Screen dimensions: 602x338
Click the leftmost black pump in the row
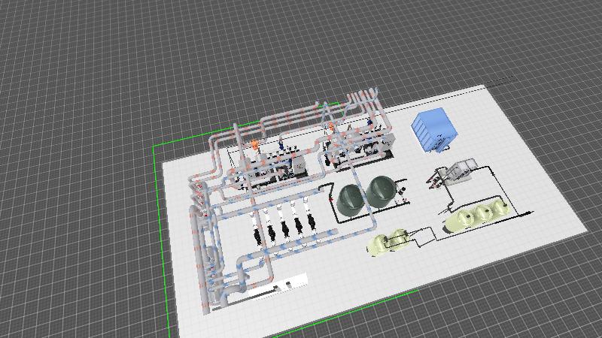257,234
